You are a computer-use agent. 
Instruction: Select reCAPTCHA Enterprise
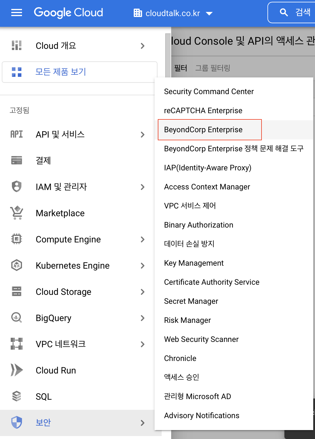click(x=234, y=110)
